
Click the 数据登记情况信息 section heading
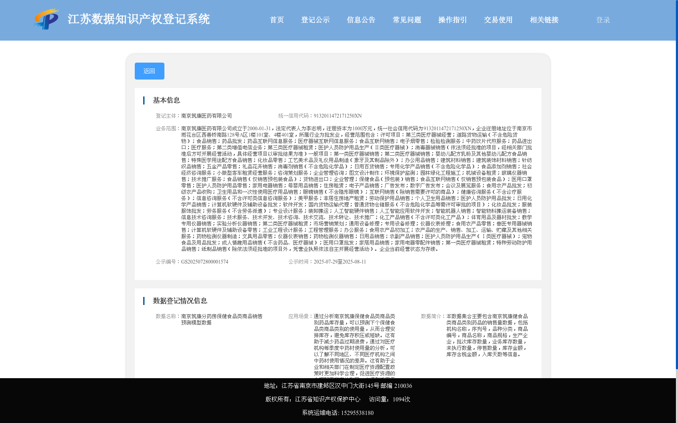pyautogui.click(x=180, y=301)
